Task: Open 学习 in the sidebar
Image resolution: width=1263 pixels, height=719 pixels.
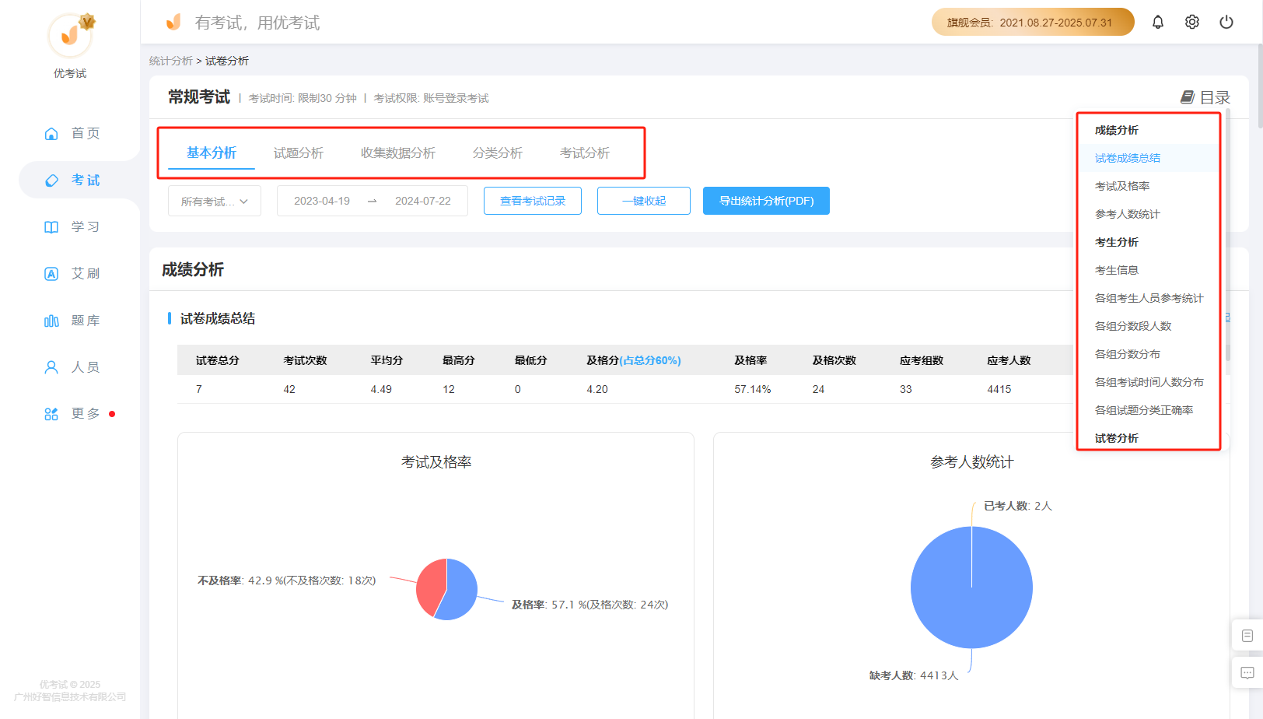Action: pos(72,226)
